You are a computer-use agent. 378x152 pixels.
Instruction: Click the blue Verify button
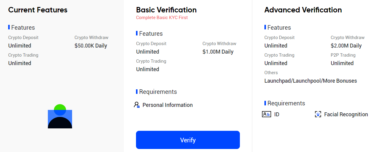188,140
